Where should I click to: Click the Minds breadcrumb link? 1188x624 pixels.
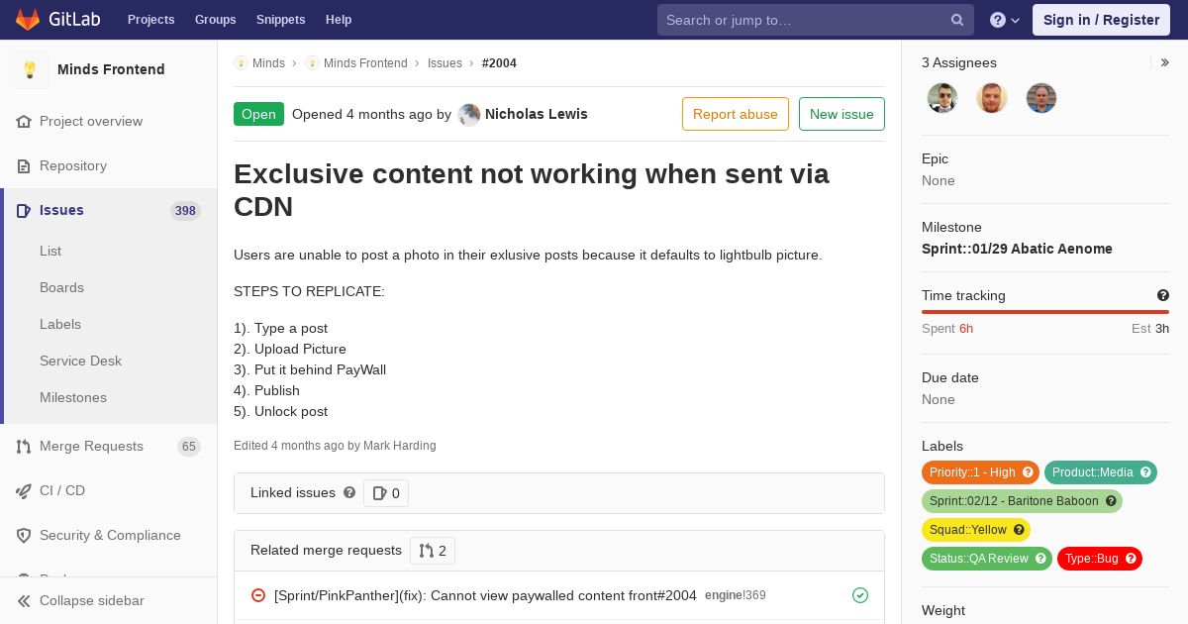(268, 63)
